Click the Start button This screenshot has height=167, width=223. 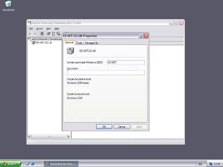[10, 164]
